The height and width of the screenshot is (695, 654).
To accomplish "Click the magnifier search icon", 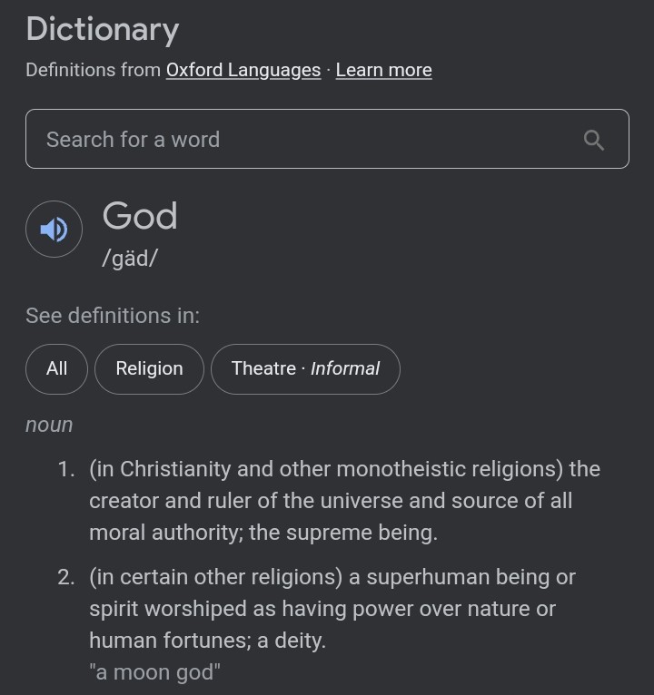I will (594, 140).
